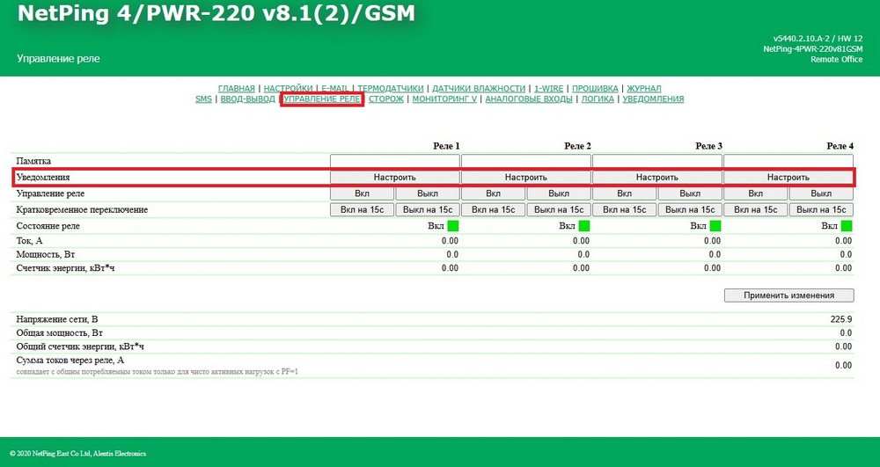
Task: Click the Памятка field for Реле 1
Action: coord(394,161)
